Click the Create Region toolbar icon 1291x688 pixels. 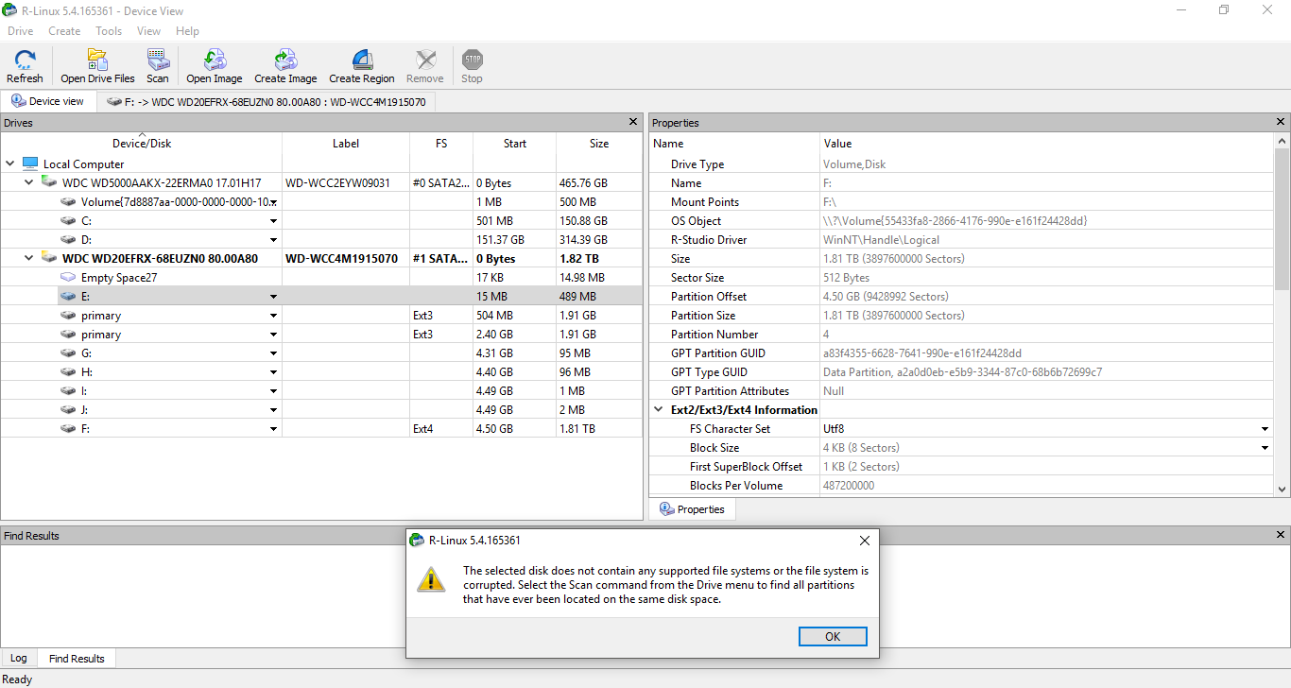tap(362, 60)
